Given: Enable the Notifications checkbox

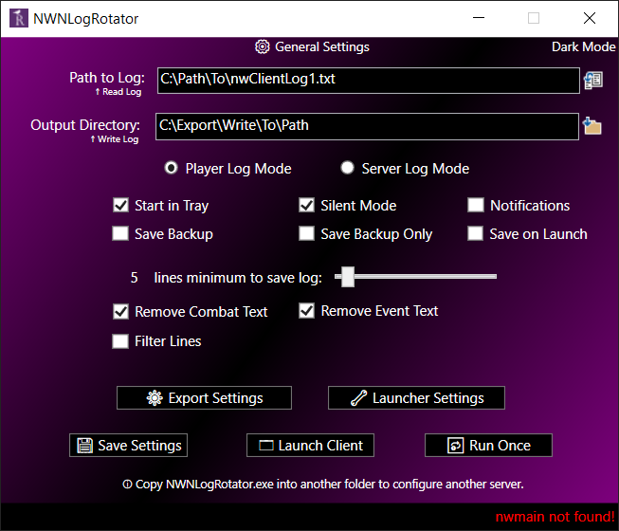Looking at the screenshot, I should point(476,205).
